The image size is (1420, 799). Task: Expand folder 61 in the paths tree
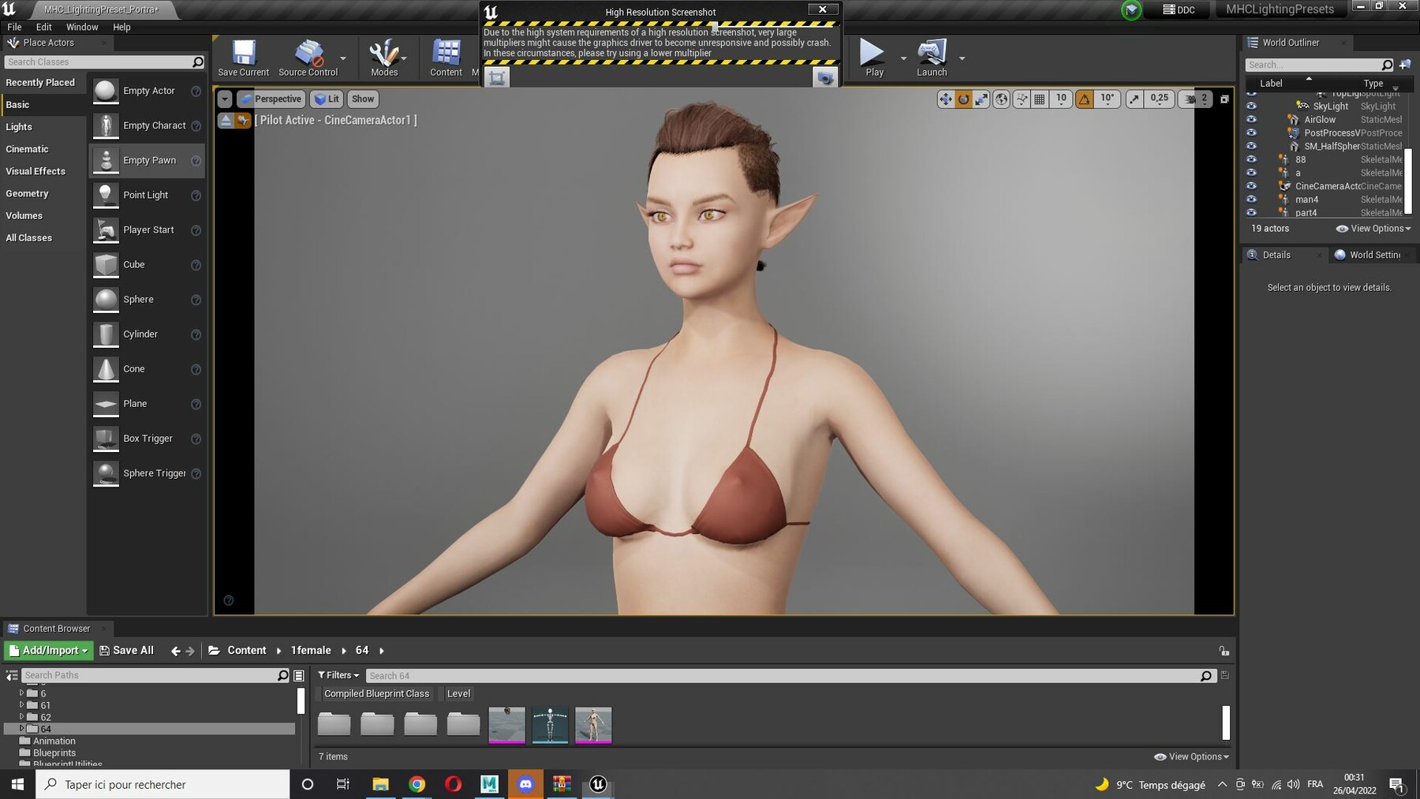[22, 705]
